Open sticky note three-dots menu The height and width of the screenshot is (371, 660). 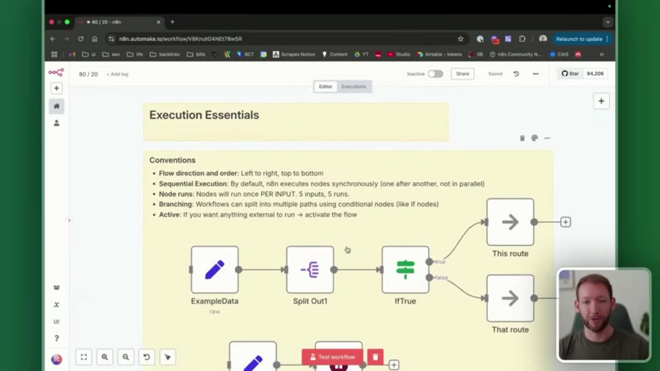coord(547,138)
